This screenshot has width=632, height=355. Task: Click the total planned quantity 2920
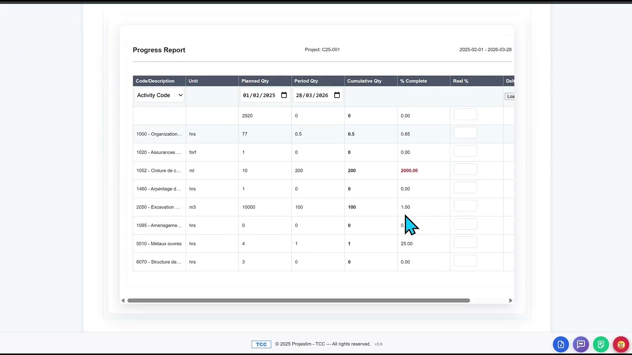click(247, 116)
